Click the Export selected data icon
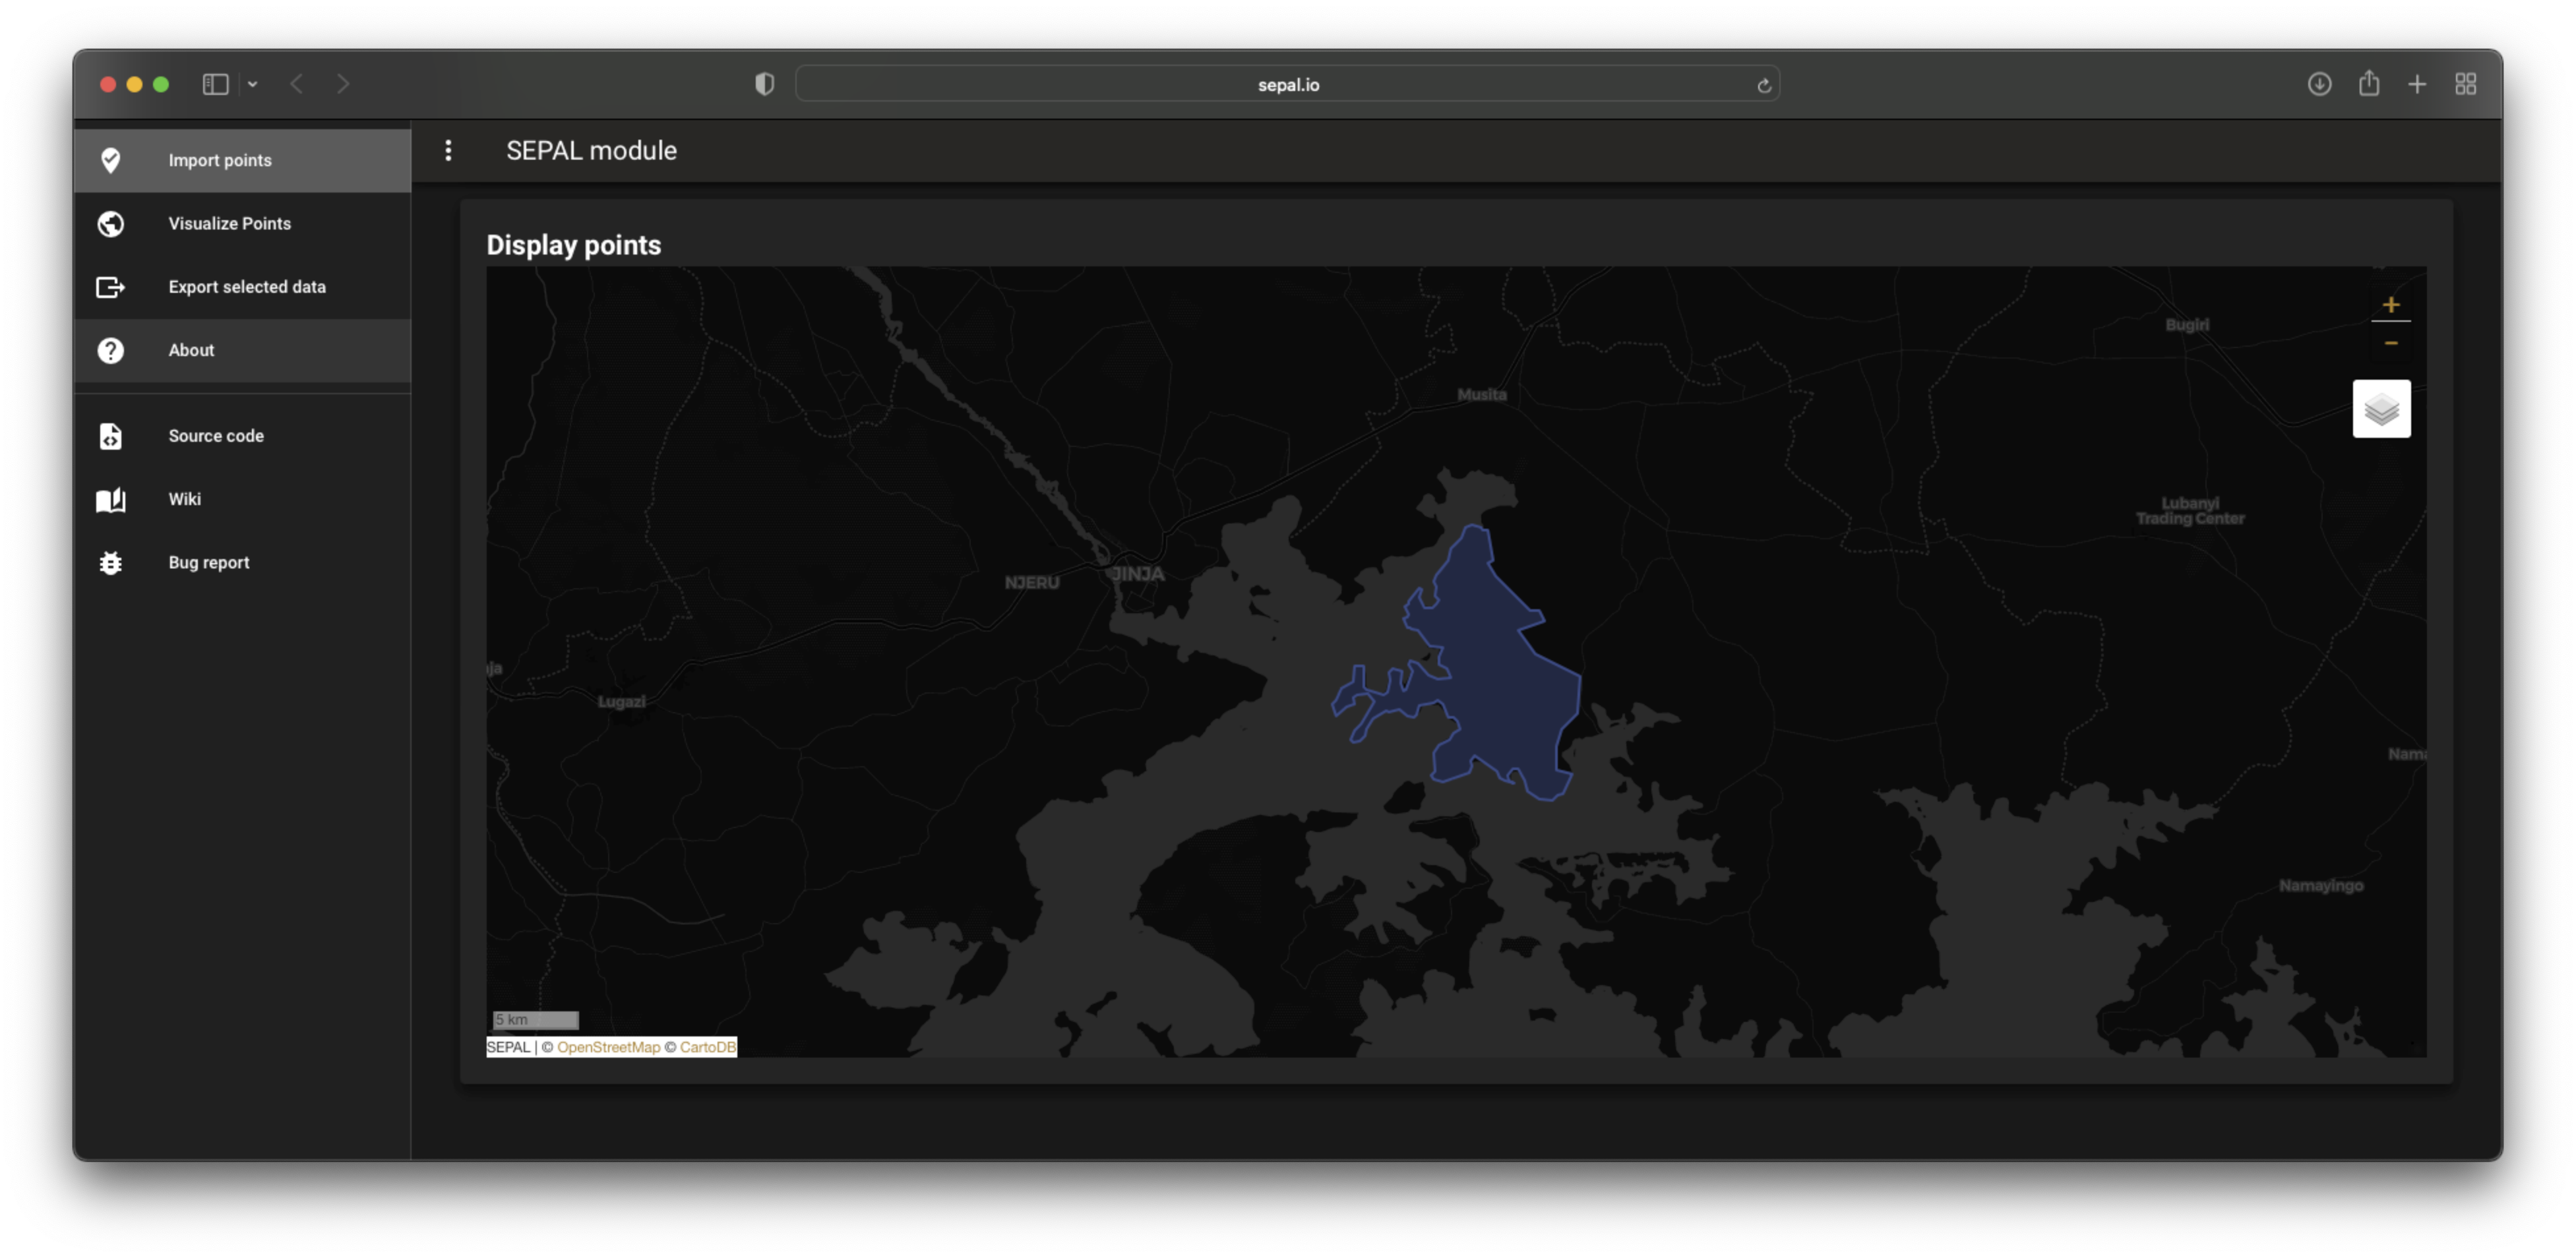The image size is (2576, 1258). [110, 287]
